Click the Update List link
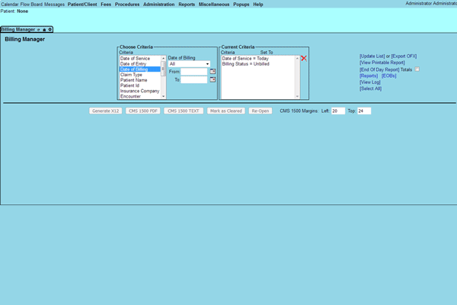 pos(372,56)
